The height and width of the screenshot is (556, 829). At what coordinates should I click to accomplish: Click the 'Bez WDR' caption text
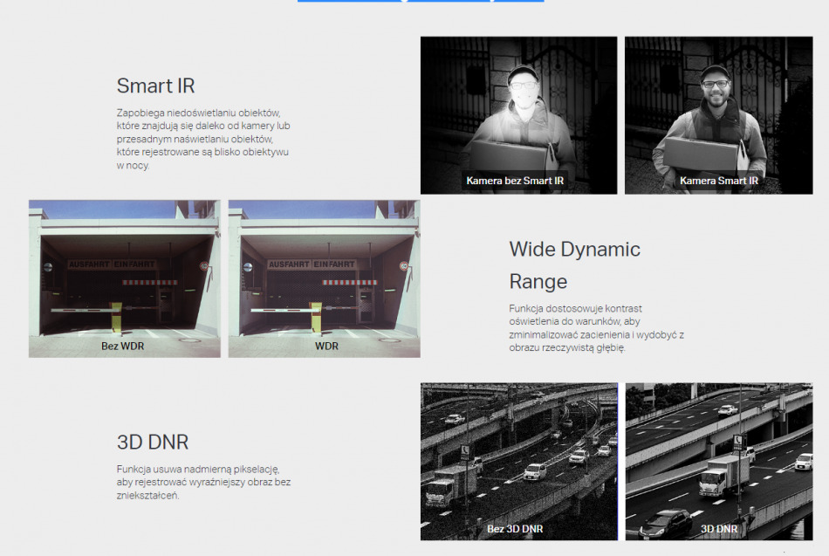122,347
